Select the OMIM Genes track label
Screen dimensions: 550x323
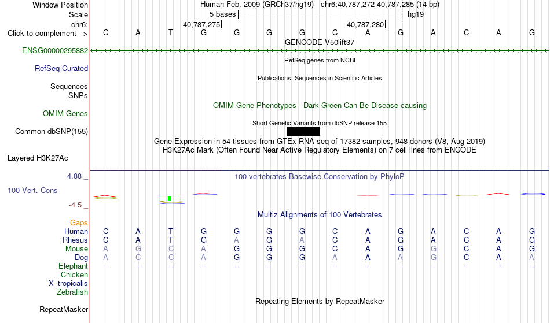tap(65, 113)
